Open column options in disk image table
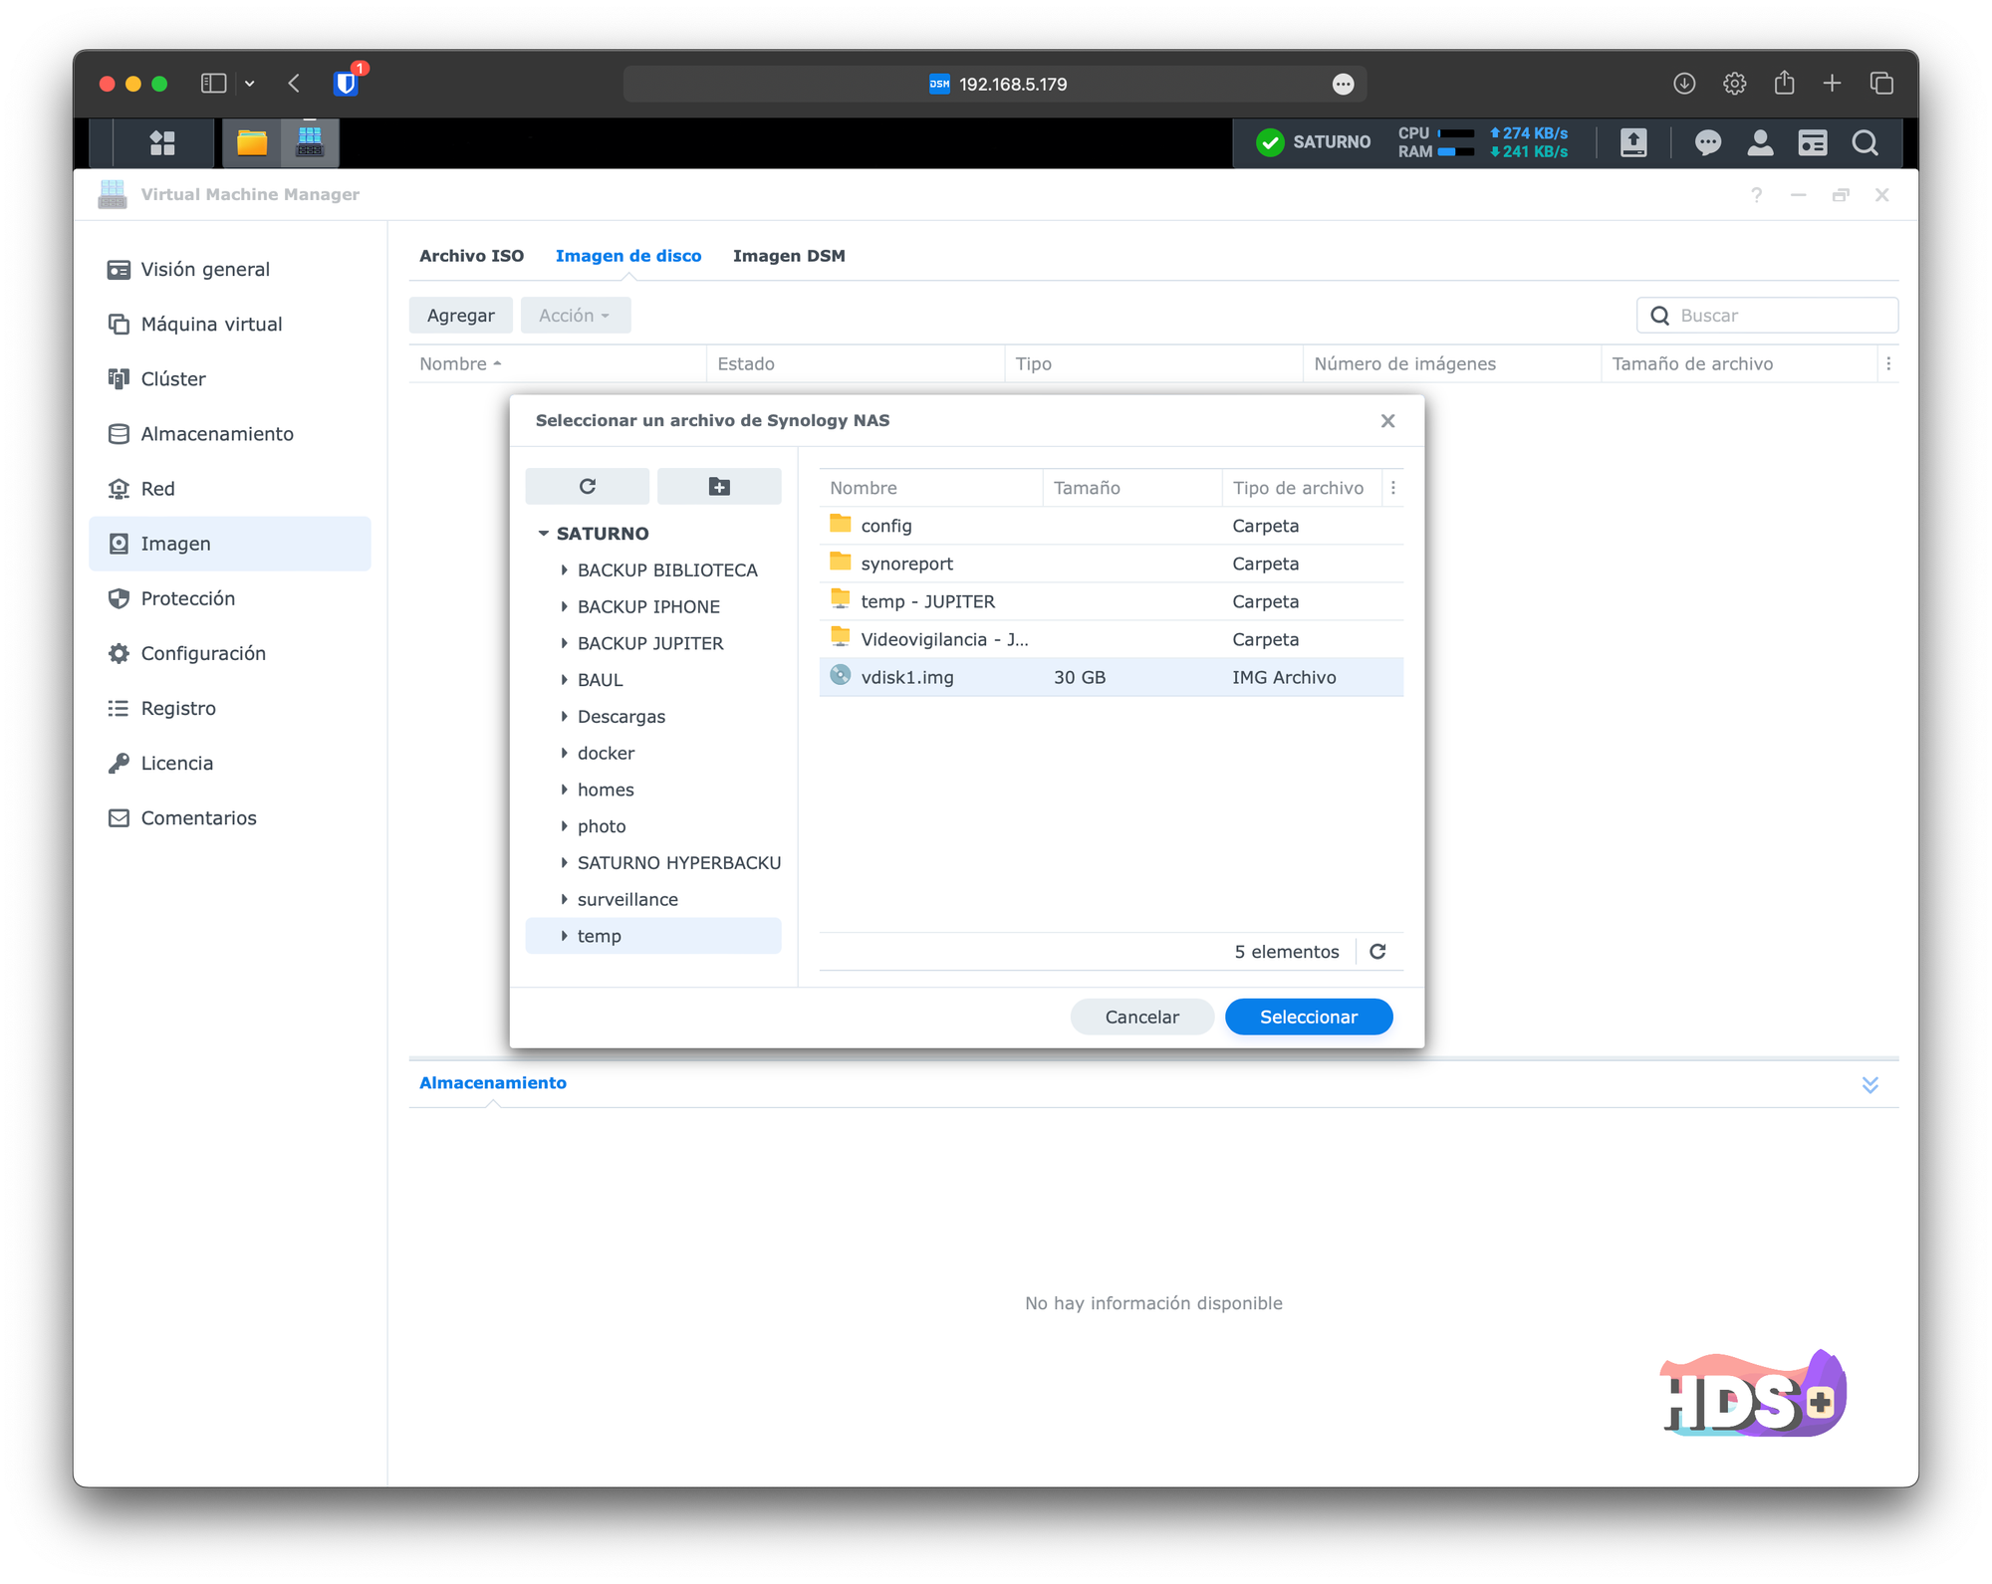 [x=1888, y=363]
